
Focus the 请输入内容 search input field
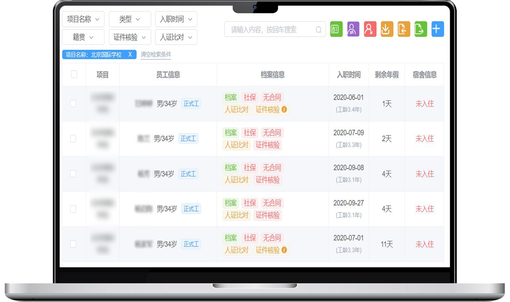[x=270, y=30]
